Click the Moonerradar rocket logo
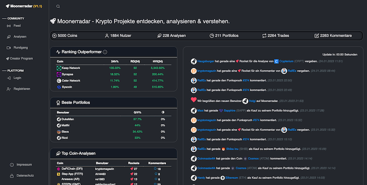Image resolution: width=367 pixels, height=185 pixels. point(7,6)
